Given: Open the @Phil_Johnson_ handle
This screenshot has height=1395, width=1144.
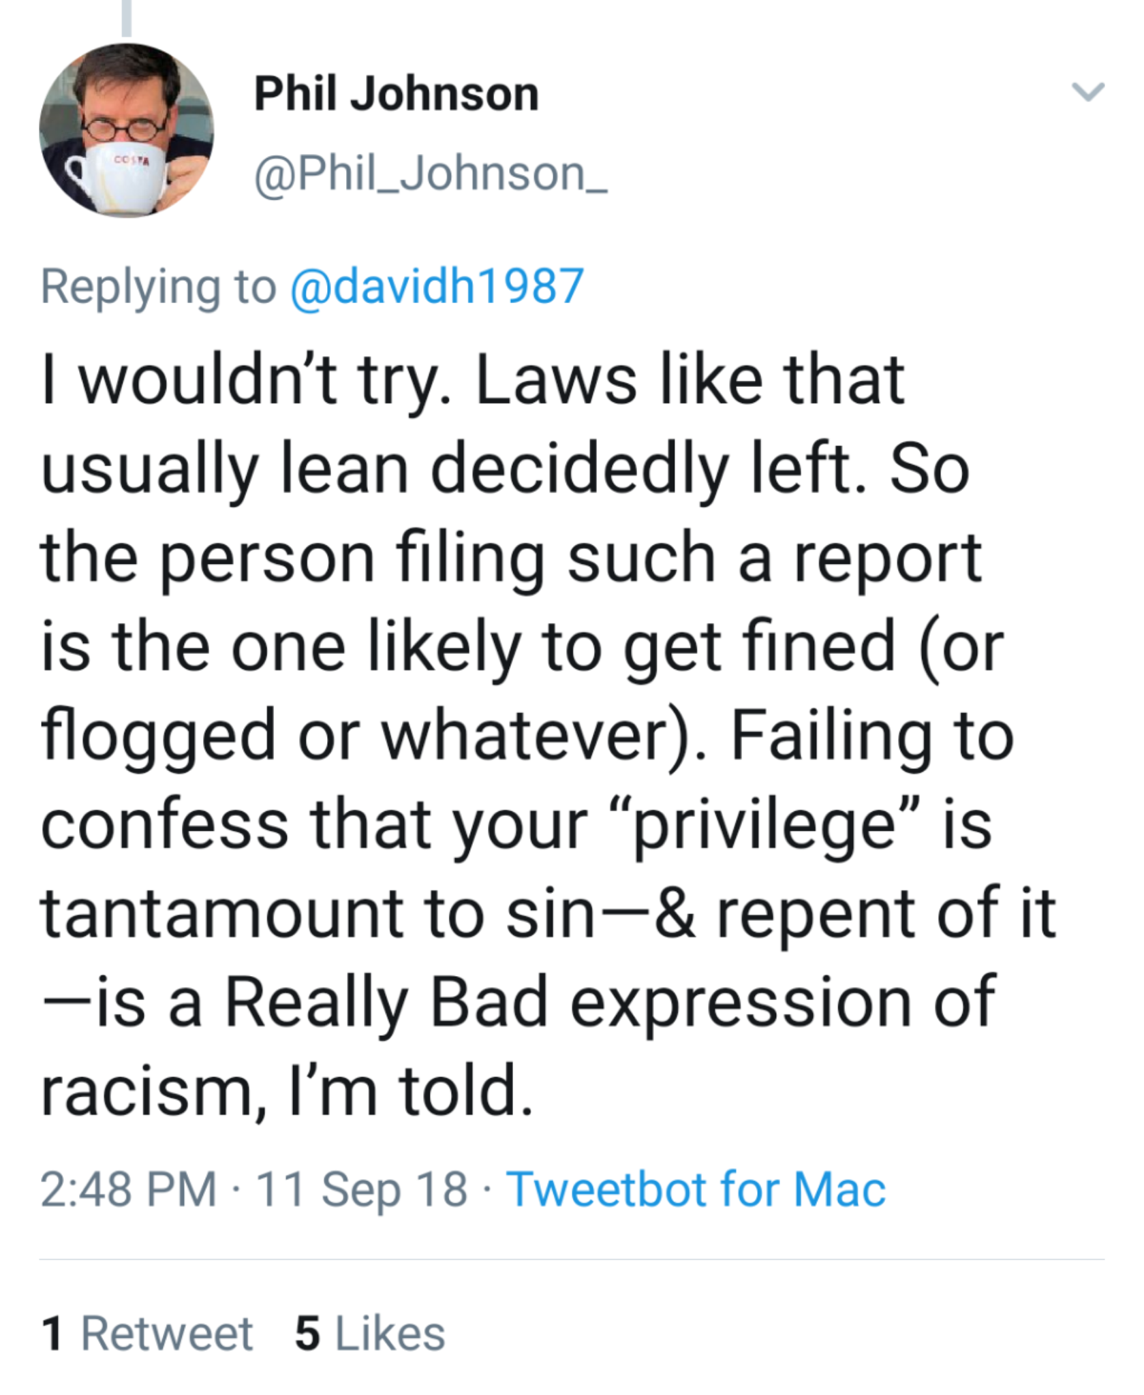Looking at the screenshot, I should tap(431, 174).
